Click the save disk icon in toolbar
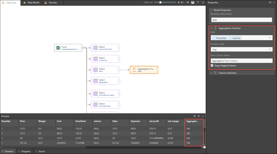Screen dimensions: 277x154 (x=193, y=2)
